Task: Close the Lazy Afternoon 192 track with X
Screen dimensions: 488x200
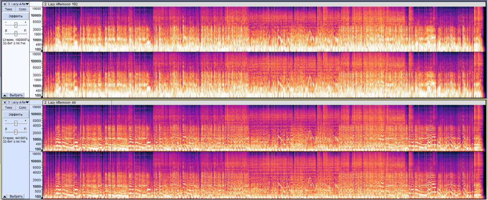Action: [4, 4]
